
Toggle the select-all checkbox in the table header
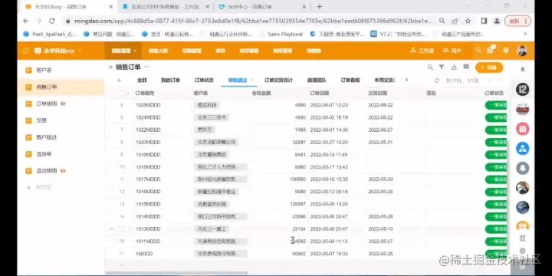click(x=122, y=94)
